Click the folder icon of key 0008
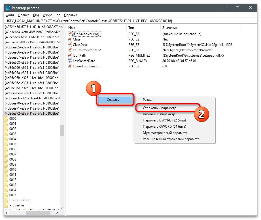Screen dimensions: 261x220 [6, 159]
